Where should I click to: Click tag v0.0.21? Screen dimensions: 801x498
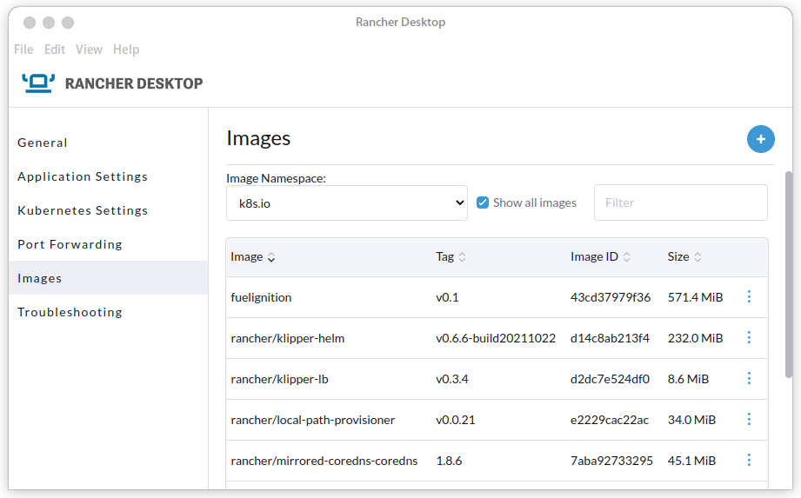[455, 420]
